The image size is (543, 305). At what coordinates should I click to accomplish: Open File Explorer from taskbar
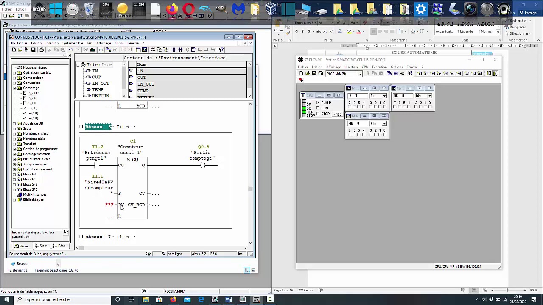146,299
